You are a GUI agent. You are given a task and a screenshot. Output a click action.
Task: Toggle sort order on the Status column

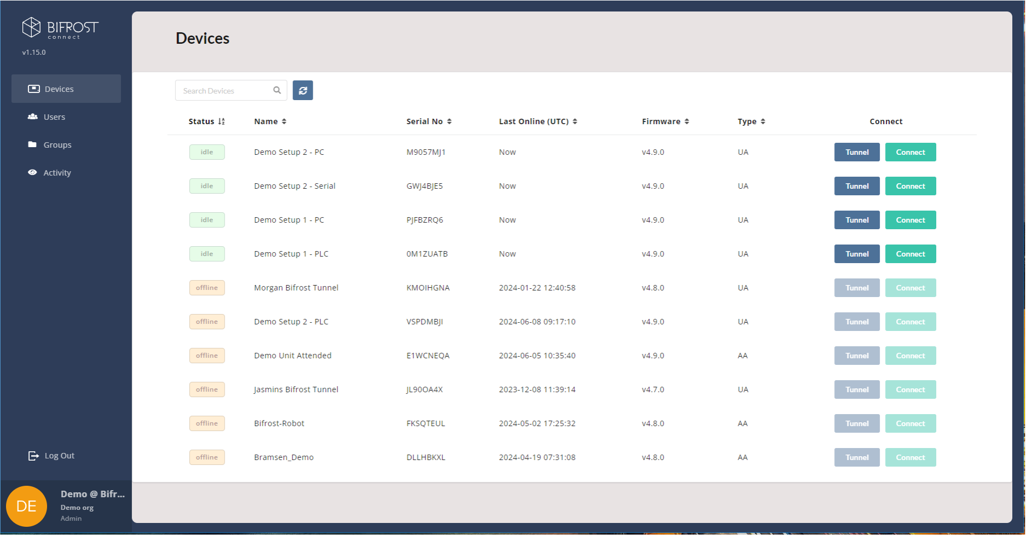(x=222, y=121)
